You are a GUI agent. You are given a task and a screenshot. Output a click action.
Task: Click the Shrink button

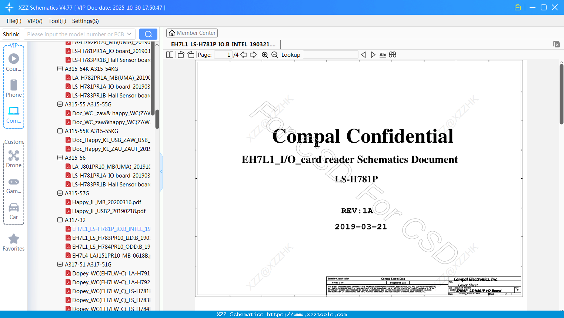coord(11,34)
